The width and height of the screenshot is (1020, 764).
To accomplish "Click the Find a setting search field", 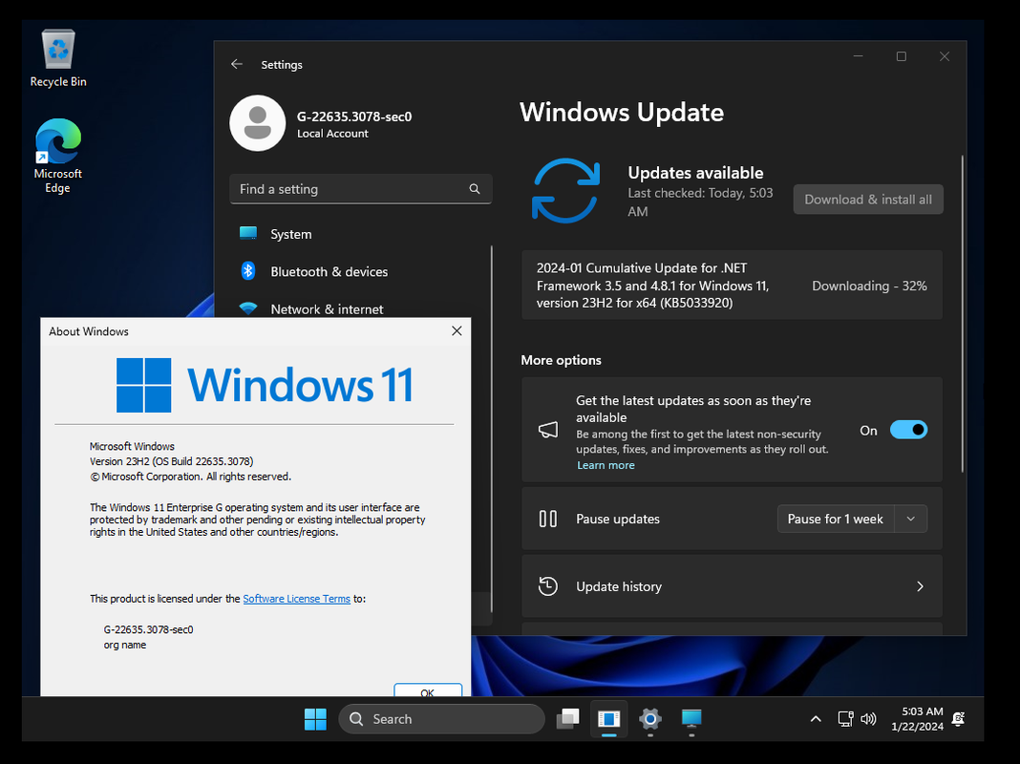I will tap(360, 189).
